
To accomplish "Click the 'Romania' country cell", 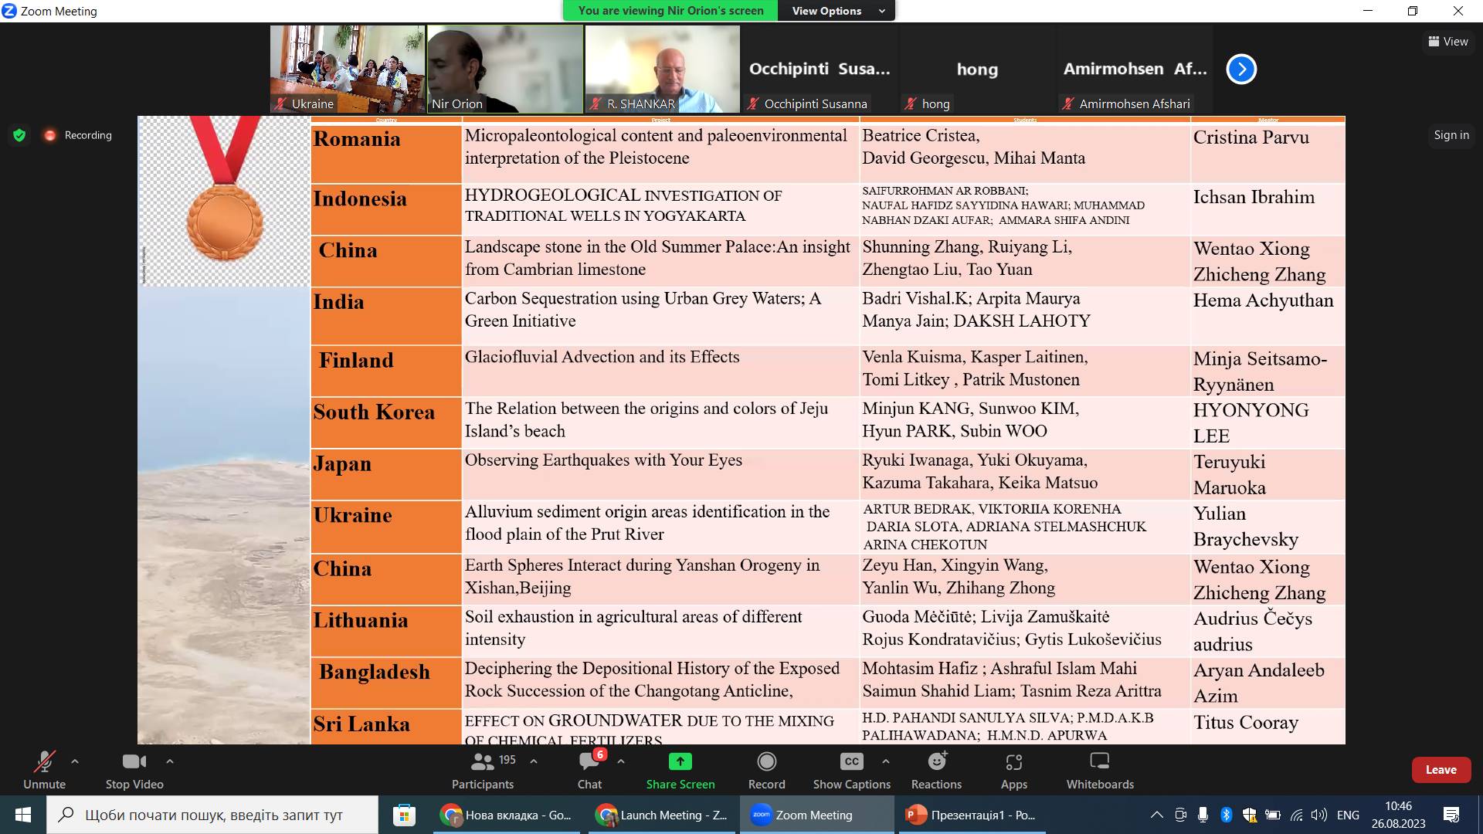I will pyautogui.click(x=385, y=154).
